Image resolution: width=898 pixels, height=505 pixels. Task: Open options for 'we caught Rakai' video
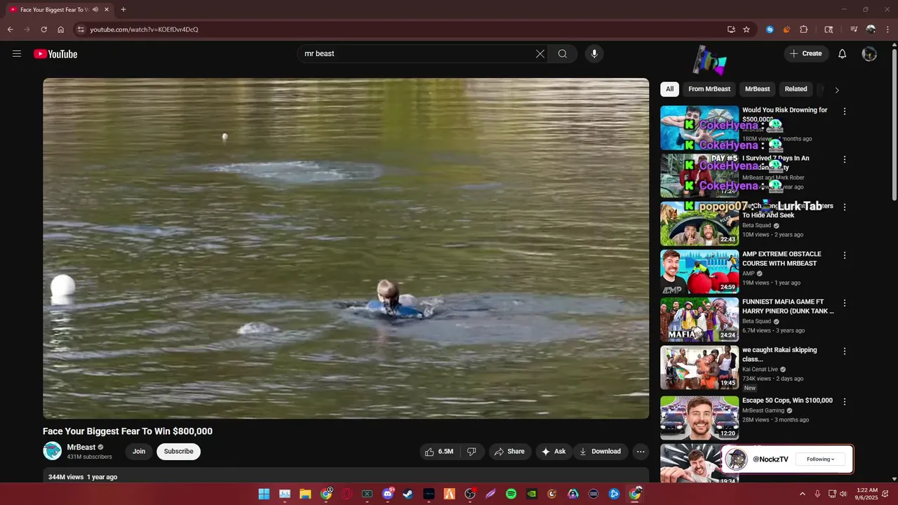click(x=845, y=351)
